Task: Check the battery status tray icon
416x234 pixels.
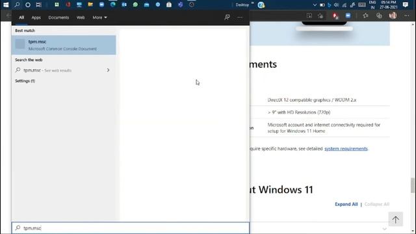Action: (322, 5)
